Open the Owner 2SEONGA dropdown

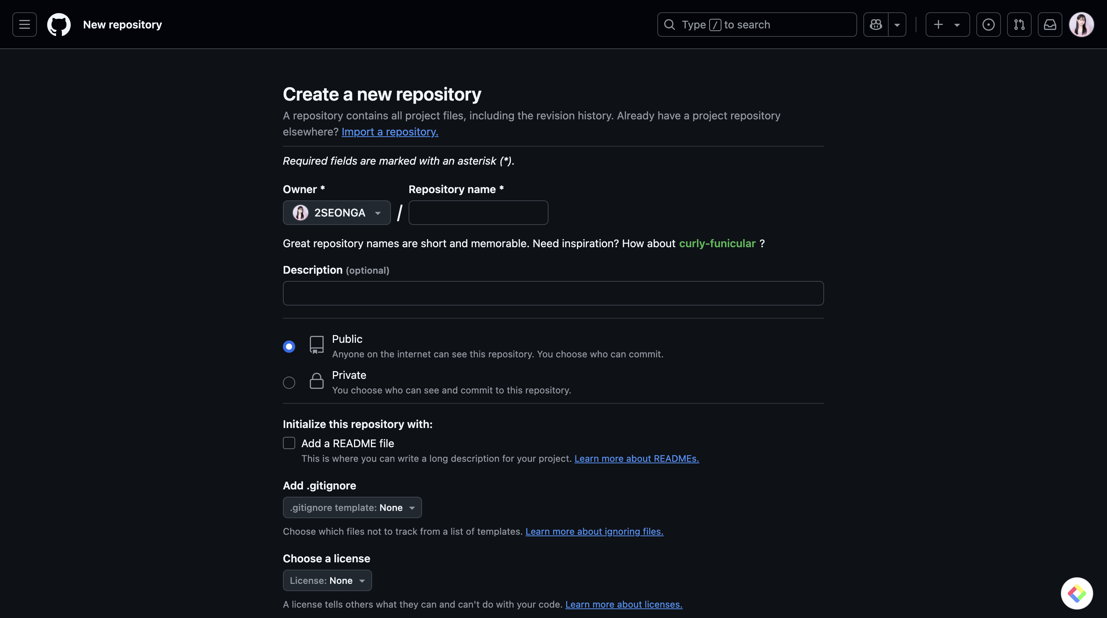tap(336, 212)
